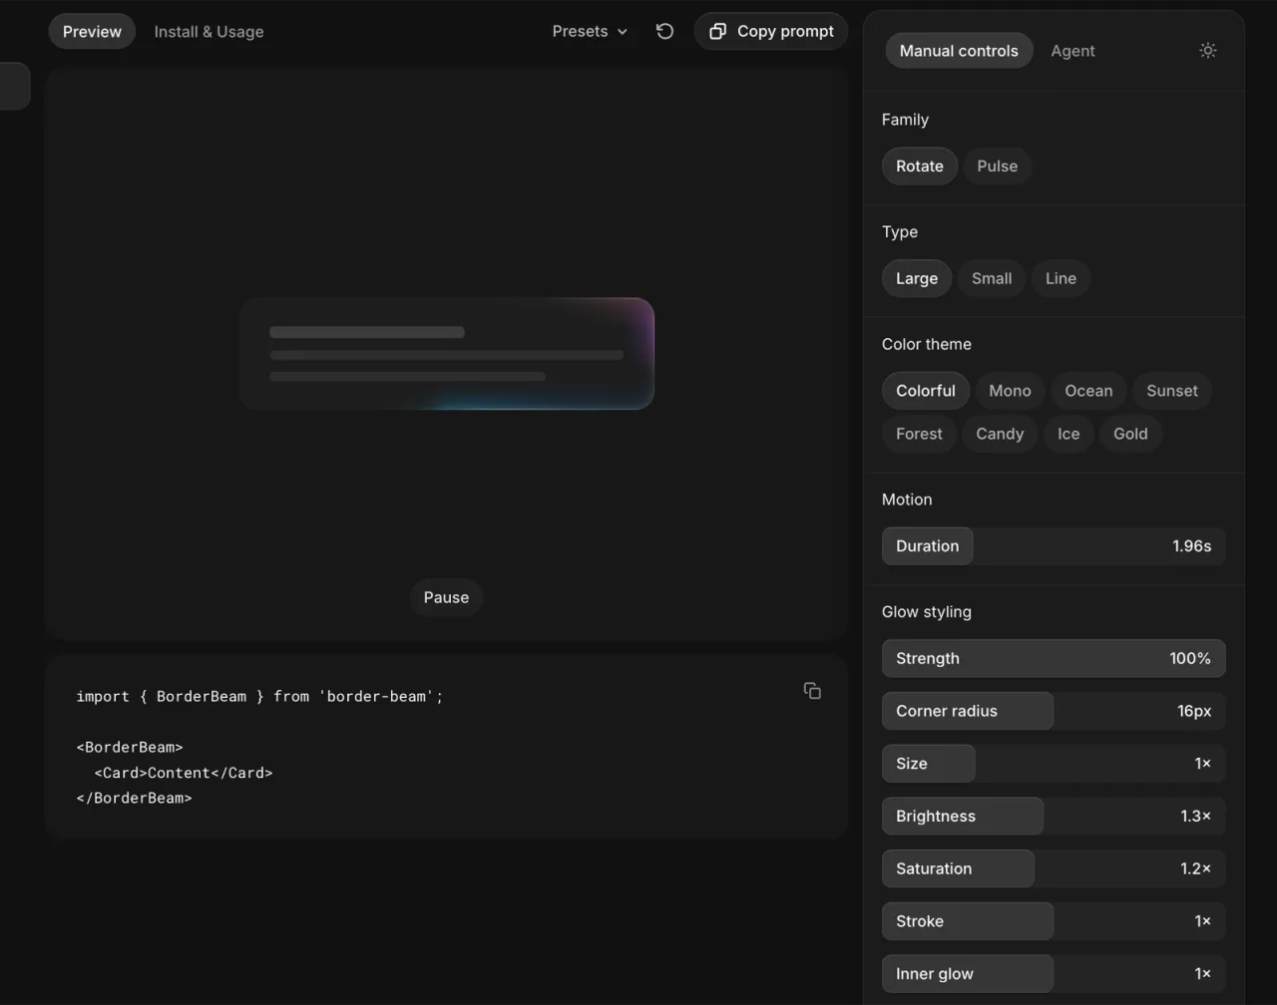1277x1005 pixels.
Task: Click the Stroke slider
Action: click(x=1054, y=921)
